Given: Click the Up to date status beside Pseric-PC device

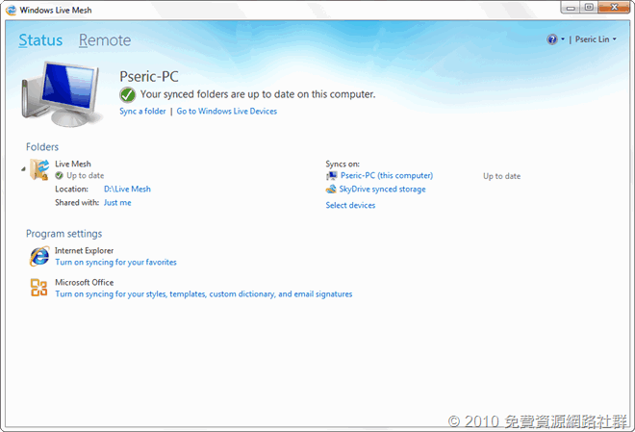Looking at the screenshot, I should [502, 176].
